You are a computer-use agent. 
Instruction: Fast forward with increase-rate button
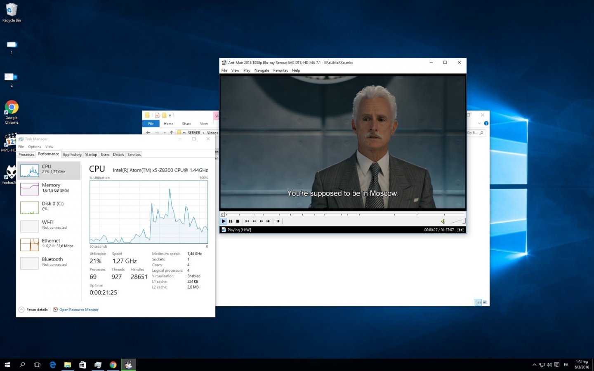262,221
